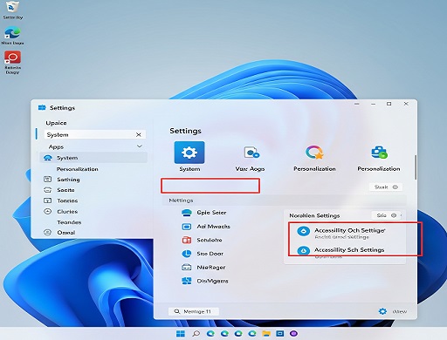447x340 pixels.
Task: Click the sidebar System search field
Action: click(x=95, y=135)
